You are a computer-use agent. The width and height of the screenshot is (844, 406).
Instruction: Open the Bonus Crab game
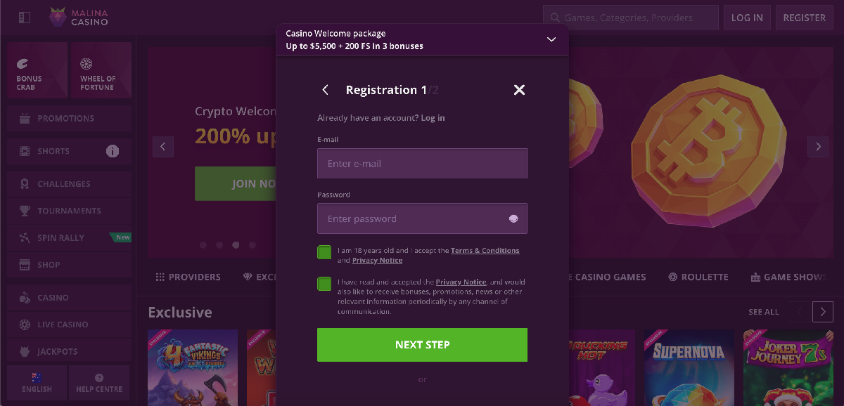pyautogui.click(x=37, y=70)
